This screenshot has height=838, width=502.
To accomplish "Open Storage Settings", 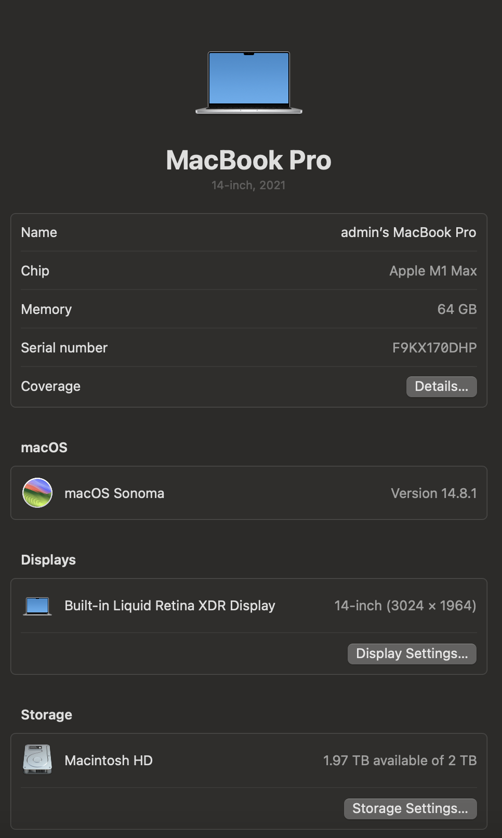I will (410, 808).
